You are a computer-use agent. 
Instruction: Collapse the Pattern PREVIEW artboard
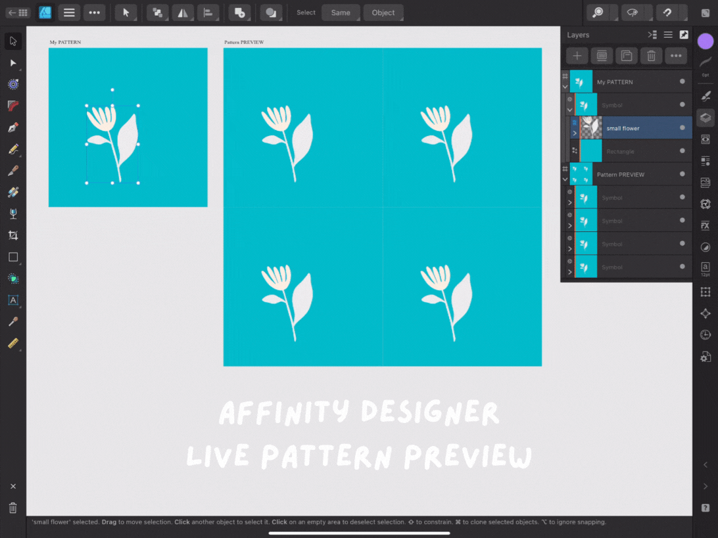point(565,179)
